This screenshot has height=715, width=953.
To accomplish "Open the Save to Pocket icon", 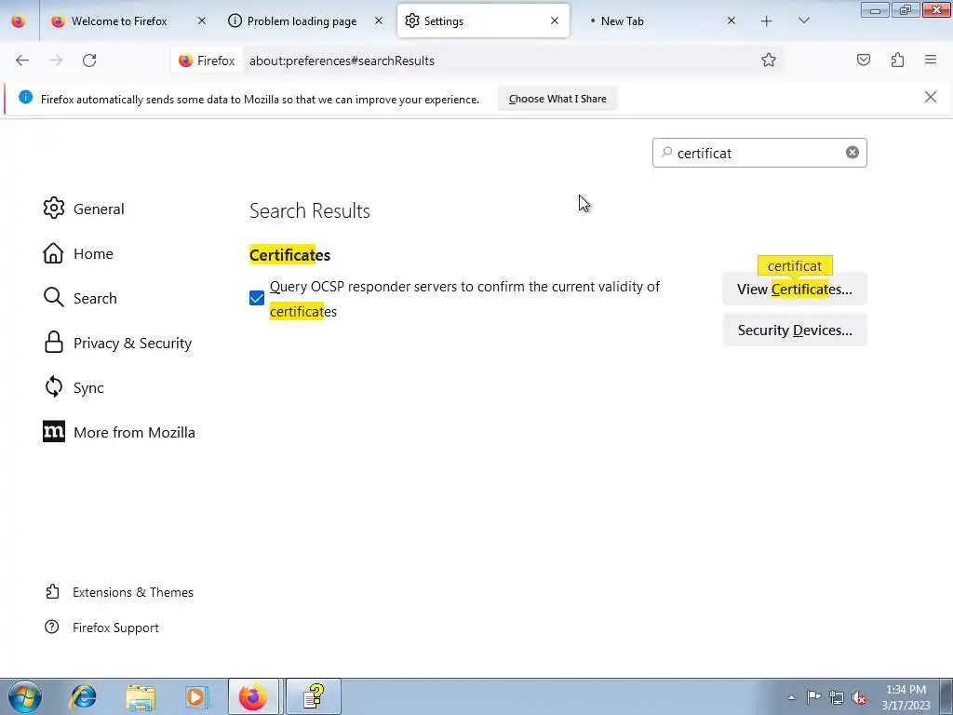I will click(863, 60).
